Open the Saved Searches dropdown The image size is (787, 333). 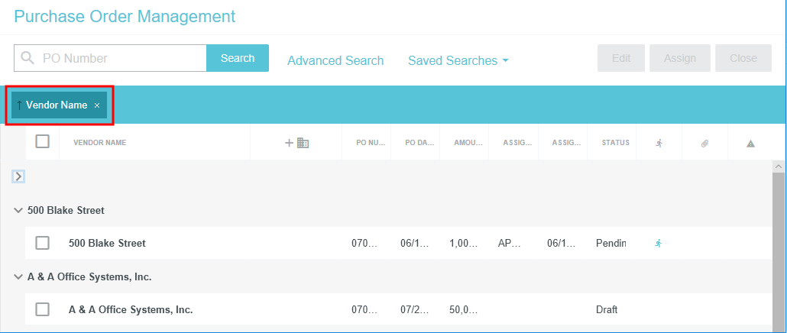(x=458, y=60)
